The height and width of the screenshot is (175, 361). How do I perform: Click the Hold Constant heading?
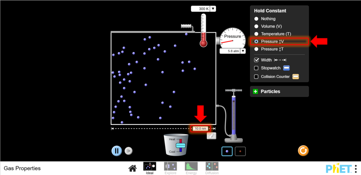pos(270,11)
